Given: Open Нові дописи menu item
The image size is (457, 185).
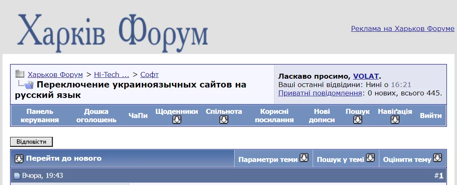Looking at the screenshot, I should pyautogui.click(x=322, y=116).
